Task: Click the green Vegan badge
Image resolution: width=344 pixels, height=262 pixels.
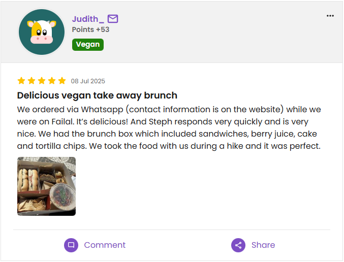Action: 88,44
